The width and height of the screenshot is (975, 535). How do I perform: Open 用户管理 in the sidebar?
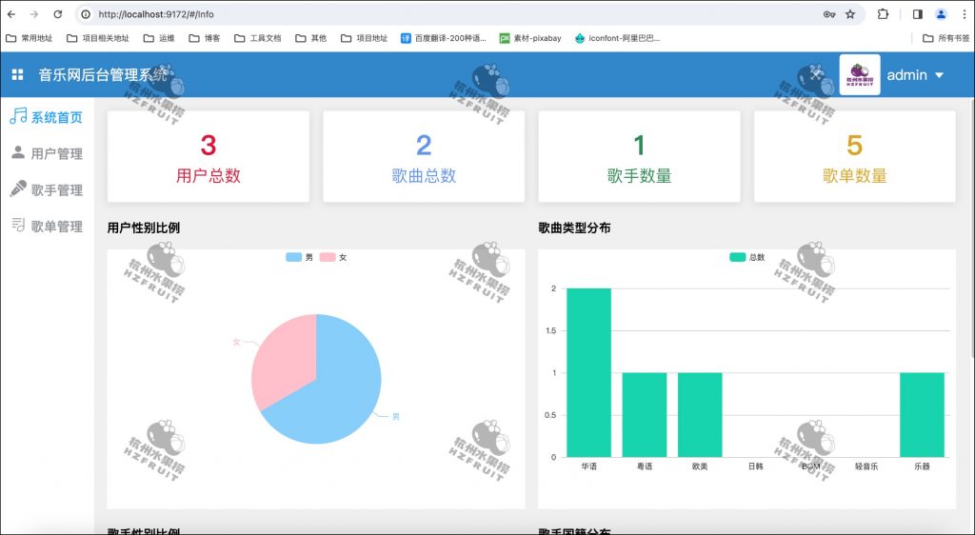click(x=47, y=153)
